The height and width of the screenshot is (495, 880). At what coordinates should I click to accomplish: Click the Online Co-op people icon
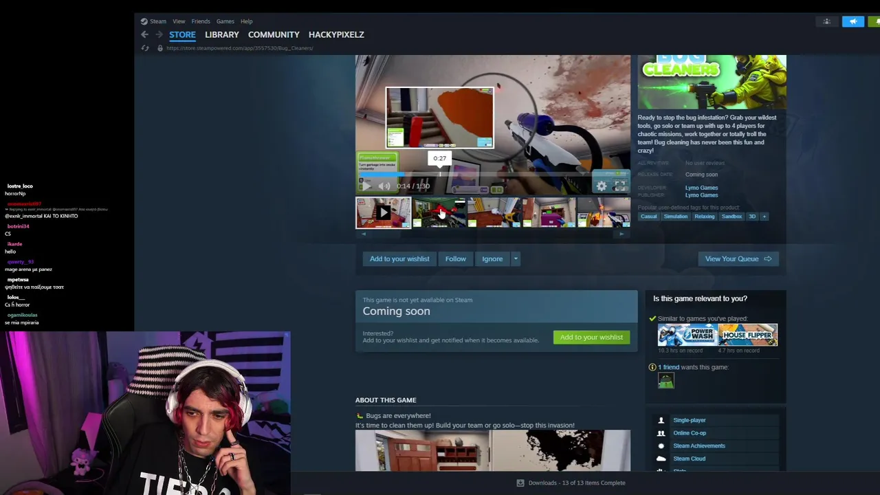click(661, 433)
